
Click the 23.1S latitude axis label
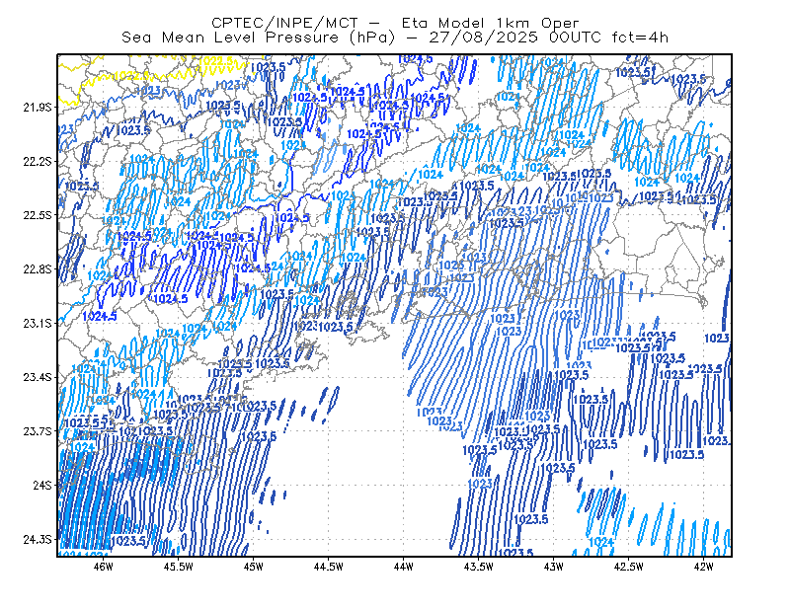38,324
